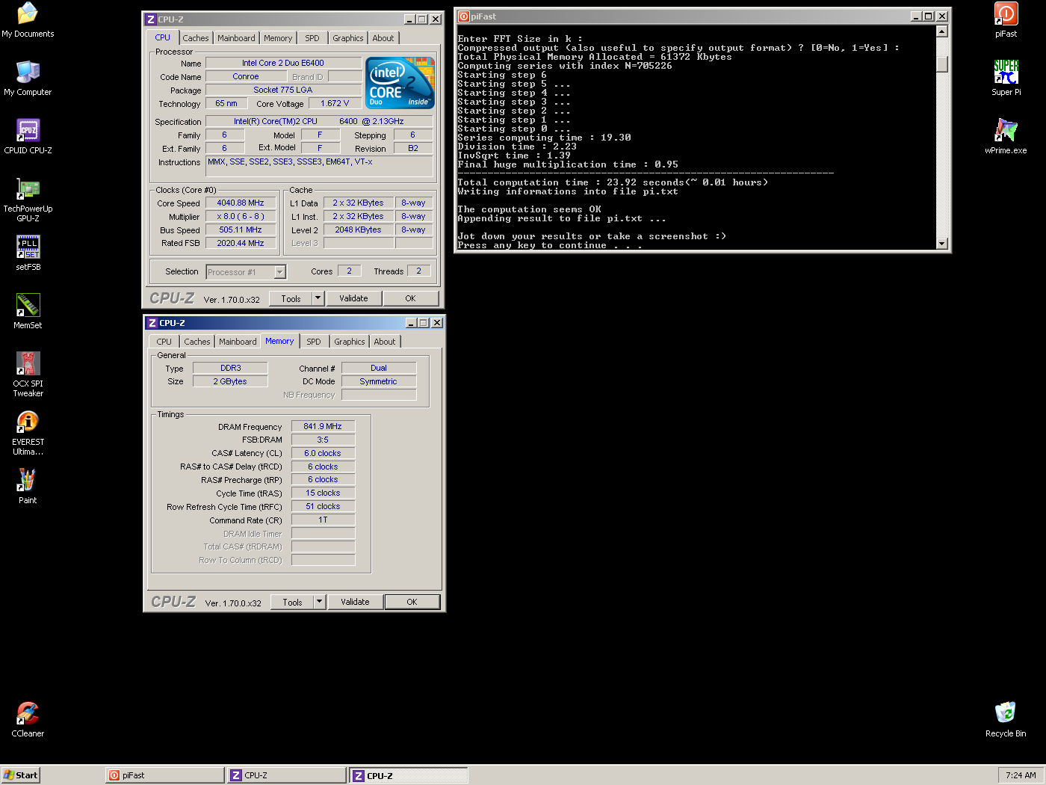Open About tab in top CPU-Z window
The height and width of the screenshot is (785, 1046).
point(383,38)
